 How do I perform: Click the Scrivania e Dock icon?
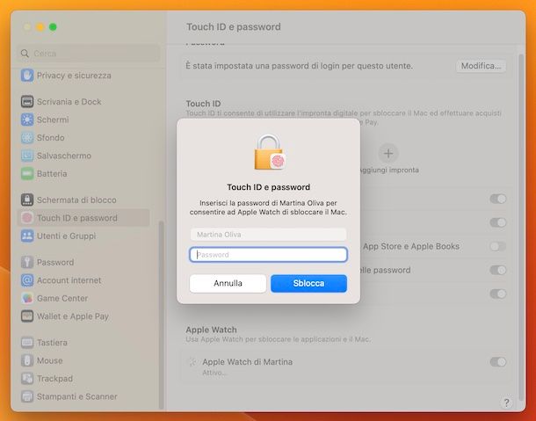tap(27, 102)
